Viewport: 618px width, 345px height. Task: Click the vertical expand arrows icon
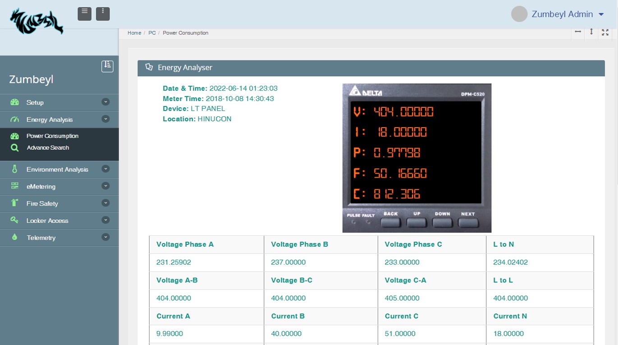pos(591,32)
